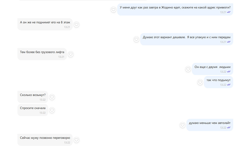
Task: Select the message asking for delivery address
Action: [175, 9]
